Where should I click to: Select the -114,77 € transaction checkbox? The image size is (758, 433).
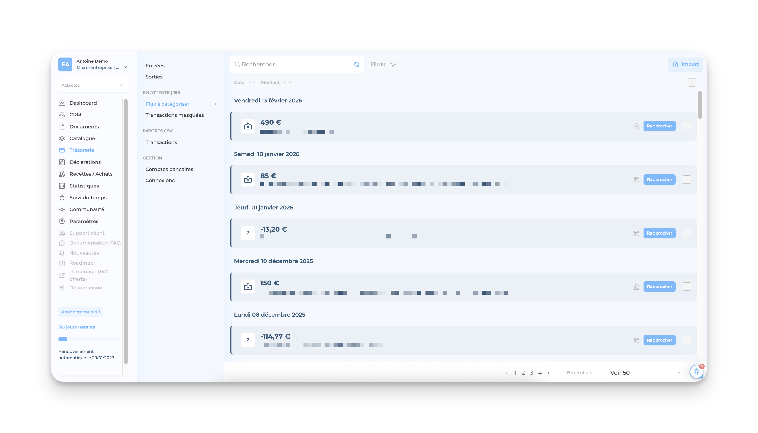point(686,340)
